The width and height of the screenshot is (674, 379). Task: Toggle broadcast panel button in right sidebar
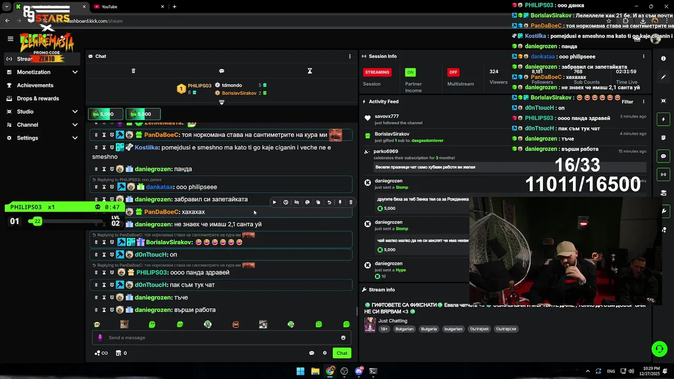[x=663, y=174]
